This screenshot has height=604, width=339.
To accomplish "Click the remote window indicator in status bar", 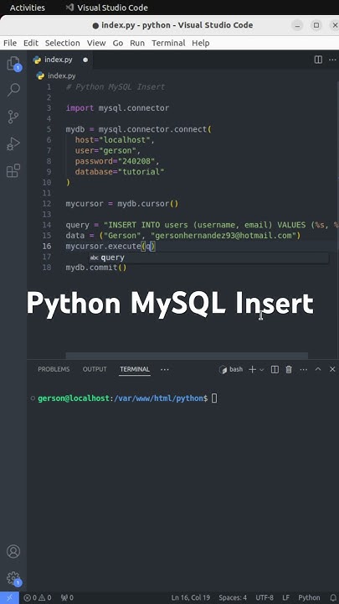I will [9, 597].
